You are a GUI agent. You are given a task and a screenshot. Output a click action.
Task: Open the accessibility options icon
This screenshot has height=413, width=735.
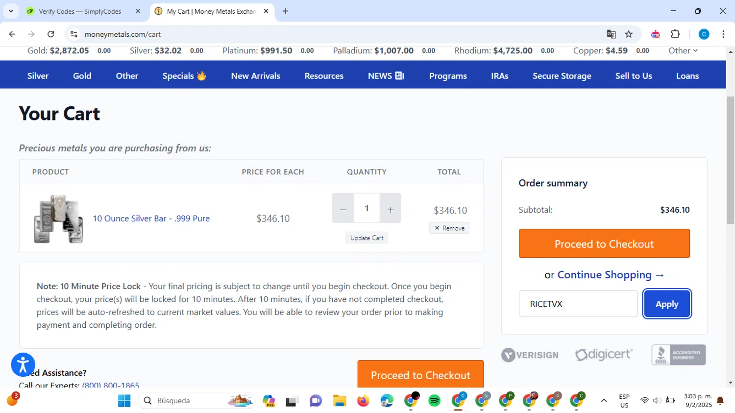(x=23, y=364)
